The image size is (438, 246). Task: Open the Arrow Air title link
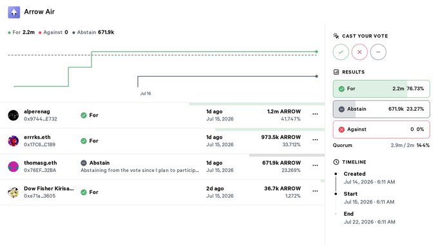pos(39,12)
